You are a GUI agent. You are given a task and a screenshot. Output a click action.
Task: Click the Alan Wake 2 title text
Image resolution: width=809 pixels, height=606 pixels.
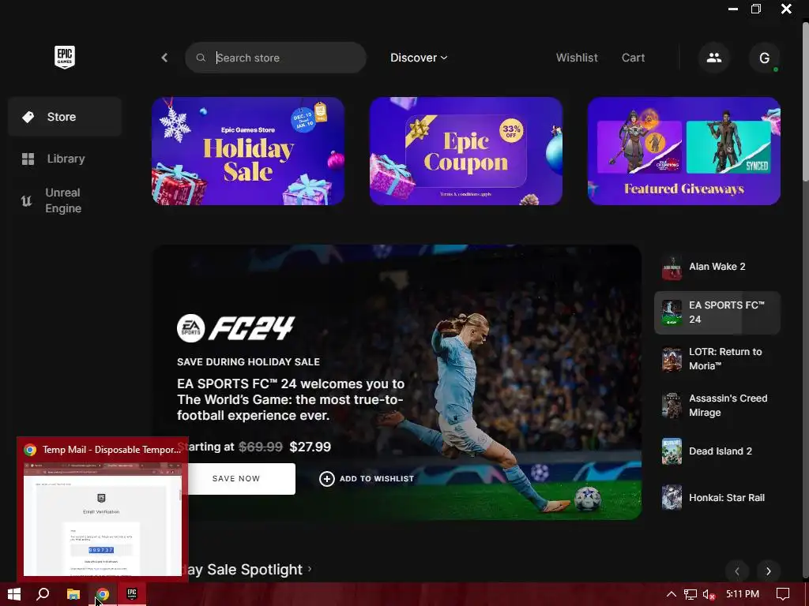pyautogui.click(x=717, y=267)
